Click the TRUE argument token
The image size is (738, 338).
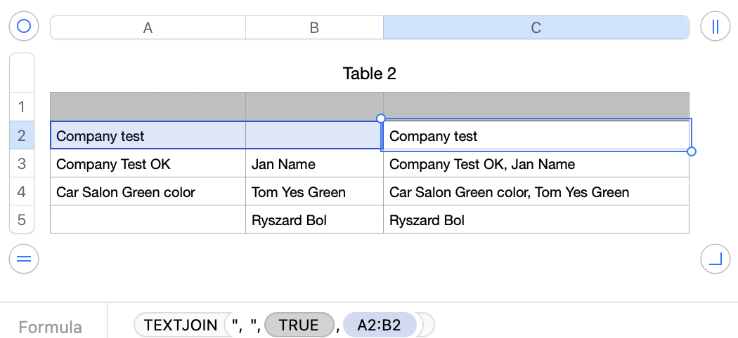click(298, 325)
